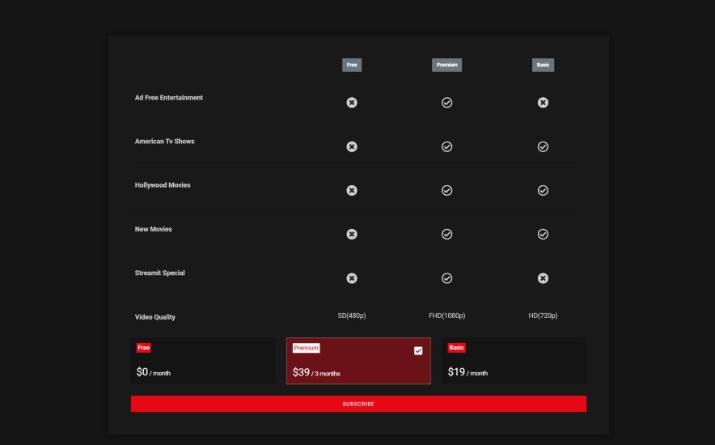Select the Basic $19 per month plan
715x445 pixels.
coord(514,361)
